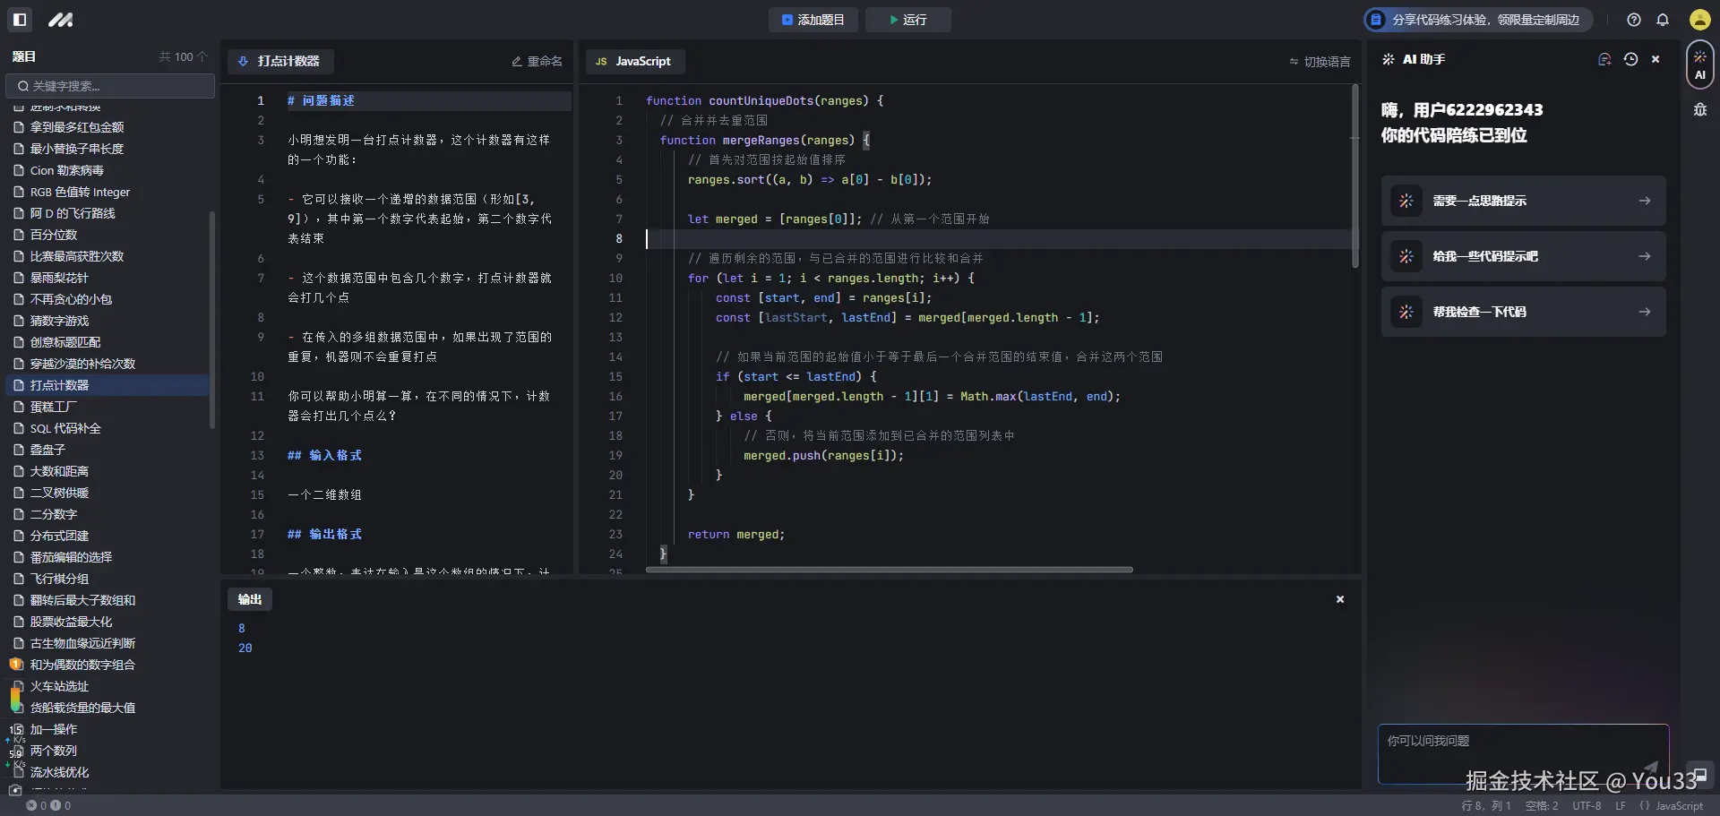Open the user avatar menu
This screenshot has height=816, width=1720.
pyautogui.click(x=1698, y=19)
